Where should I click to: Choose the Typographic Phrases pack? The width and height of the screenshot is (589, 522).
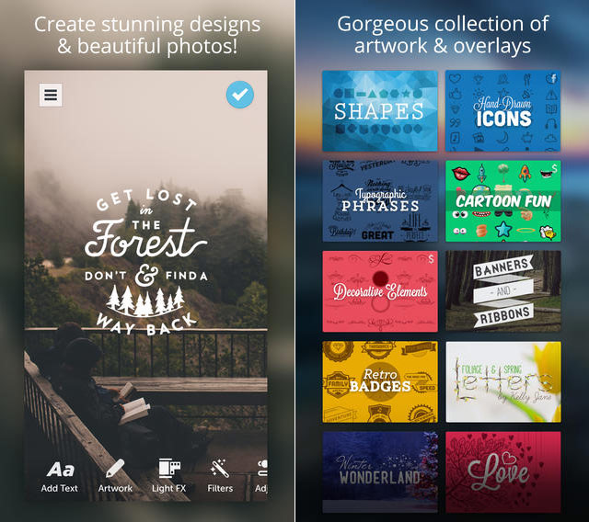tap(380, 201)
